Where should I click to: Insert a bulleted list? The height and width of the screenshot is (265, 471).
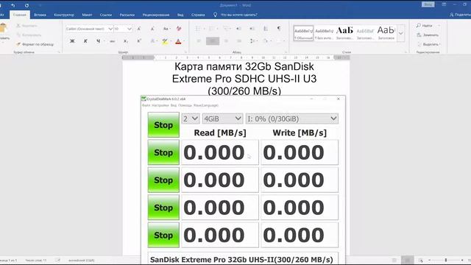coord(198,29)
